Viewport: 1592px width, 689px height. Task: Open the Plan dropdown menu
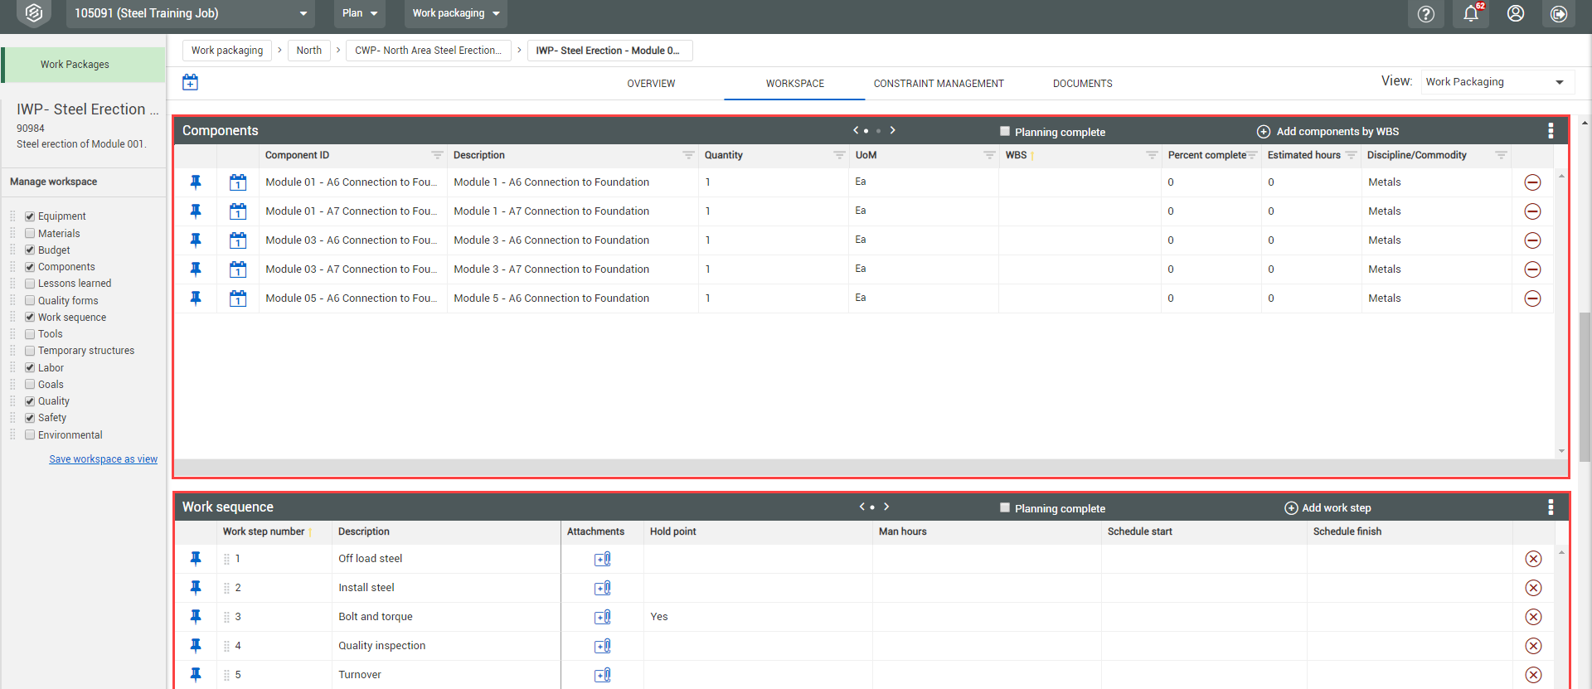360,13
